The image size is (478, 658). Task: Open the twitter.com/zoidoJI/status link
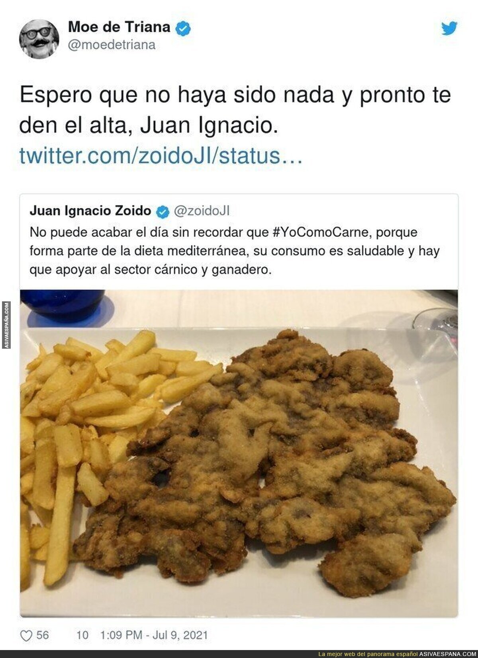[161, 156]
